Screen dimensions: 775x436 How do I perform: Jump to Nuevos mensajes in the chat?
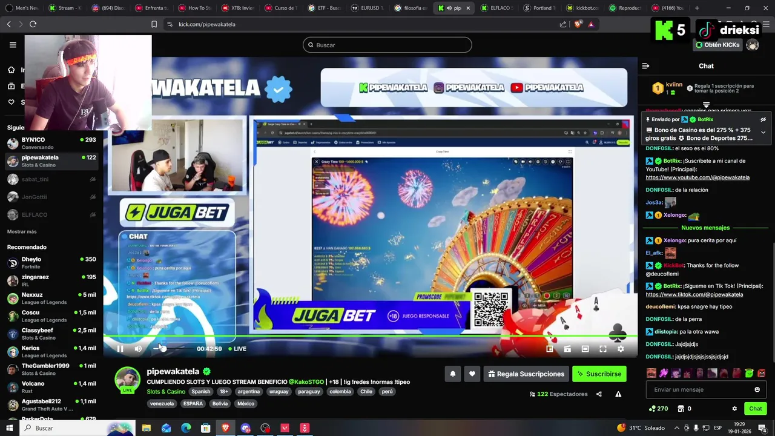pos(705,228)
